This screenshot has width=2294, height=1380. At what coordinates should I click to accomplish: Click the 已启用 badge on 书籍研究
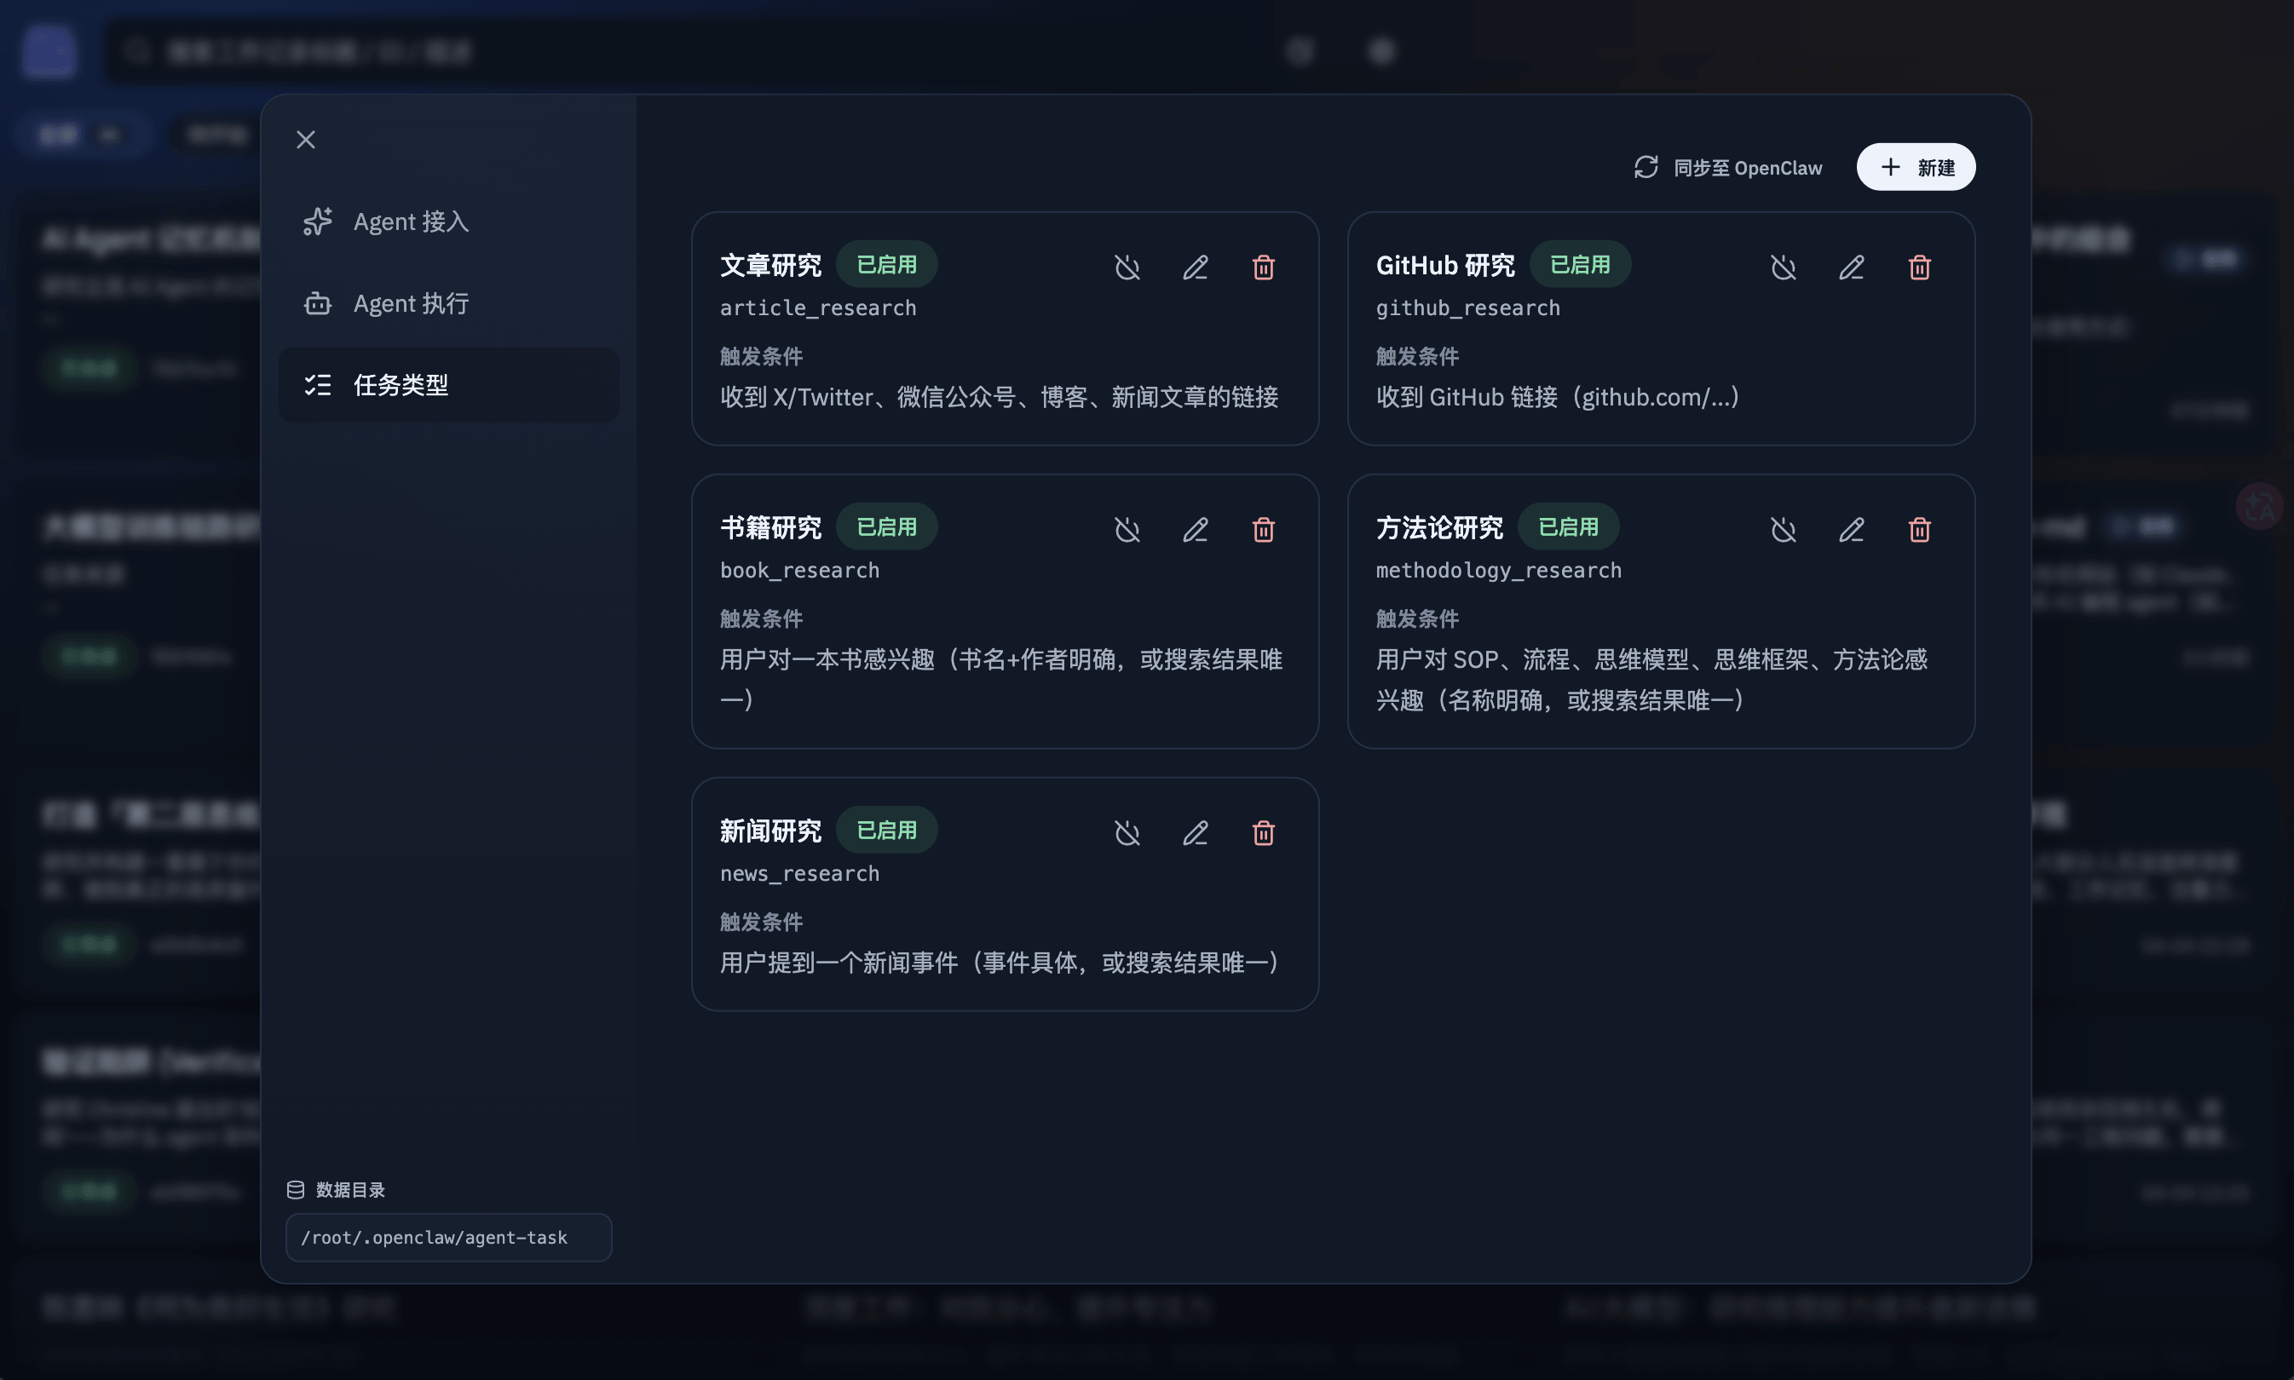(886, 527)
